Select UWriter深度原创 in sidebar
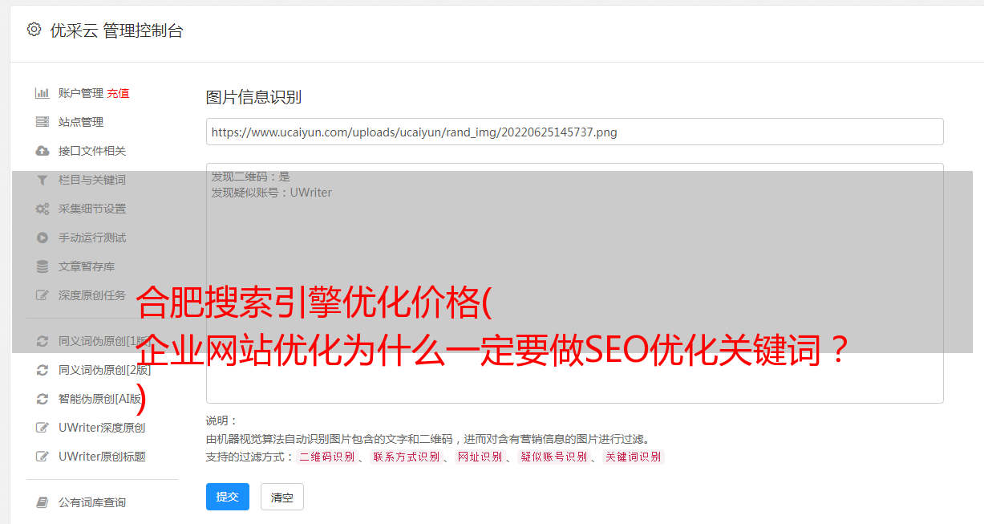Image resolution: width=984 pixels, height=524 pixels. coord(102,428)
